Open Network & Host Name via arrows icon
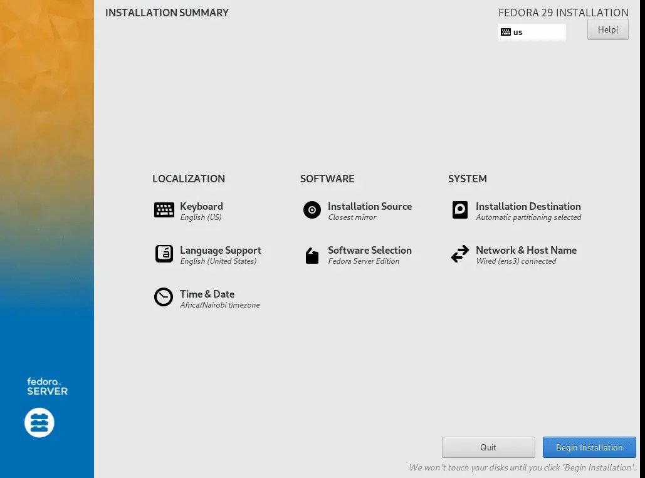This screenshot has width=645, height=478. point(460,254)
